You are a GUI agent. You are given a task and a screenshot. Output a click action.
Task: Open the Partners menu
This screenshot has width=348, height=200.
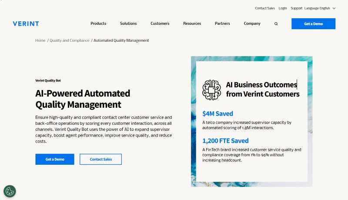222,23
